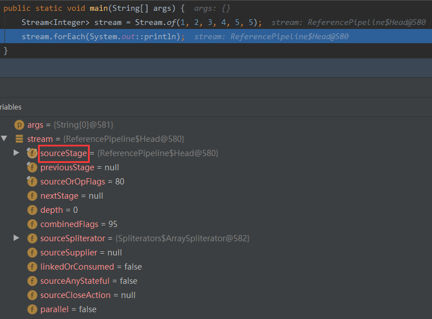Viewport: 432px width, 319px height.
Task: Click the field icon for sourceOrOpFlags
Action: tap(32, 182)
